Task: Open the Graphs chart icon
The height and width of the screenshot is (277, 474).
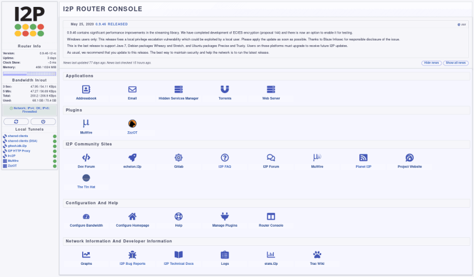Action: pyautogui.click(x=86, y=254)
